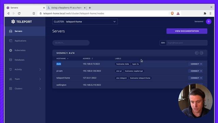The width and height of the screenshot is (218, 123).
Task: Click the 'hostname: duke' label
Action: click(x=123, y=64)
